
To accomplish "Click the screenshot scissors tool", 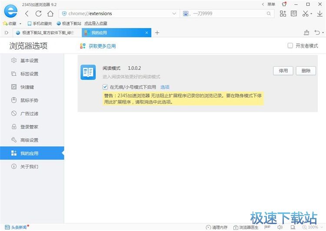I will point(305,14).
